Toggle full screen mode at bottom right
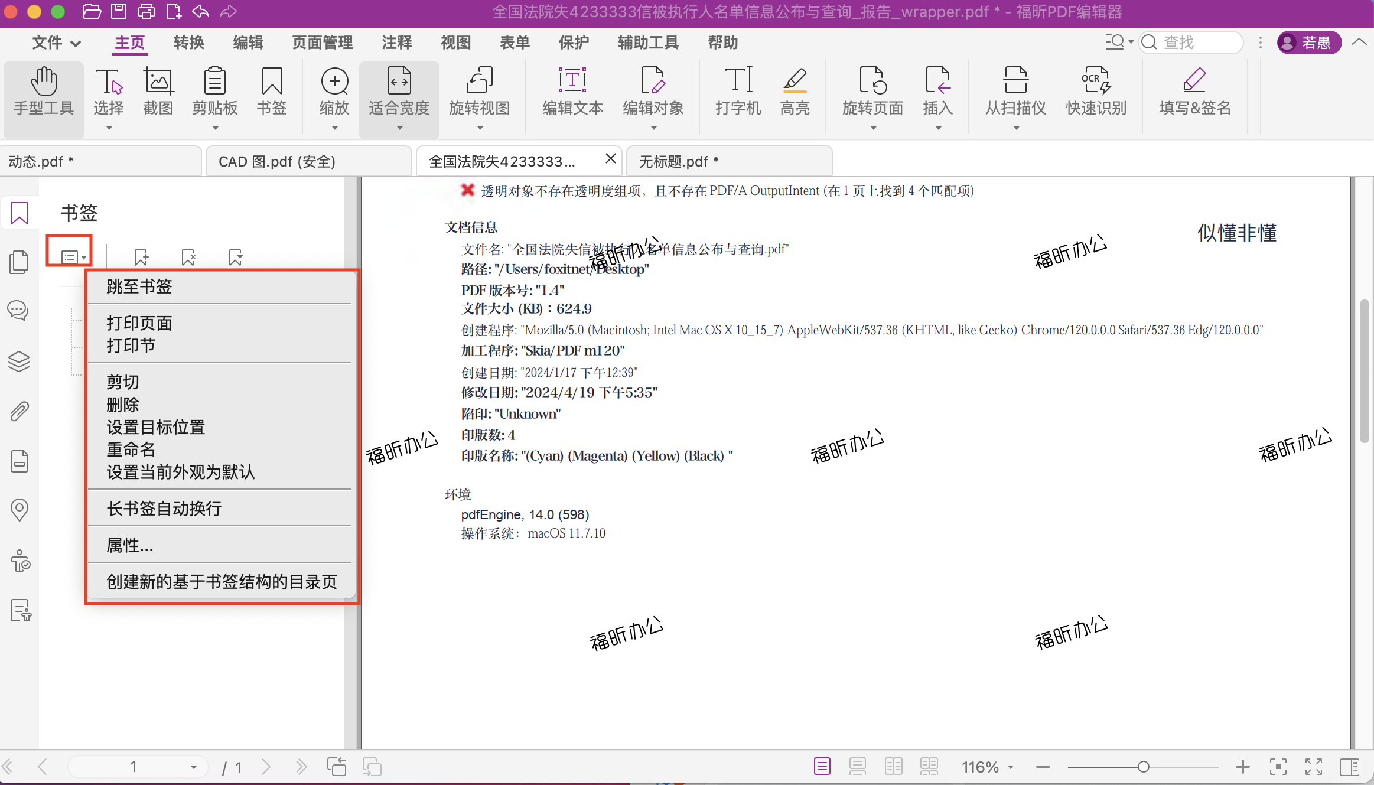The image size is (1374, 785). 1313,766
